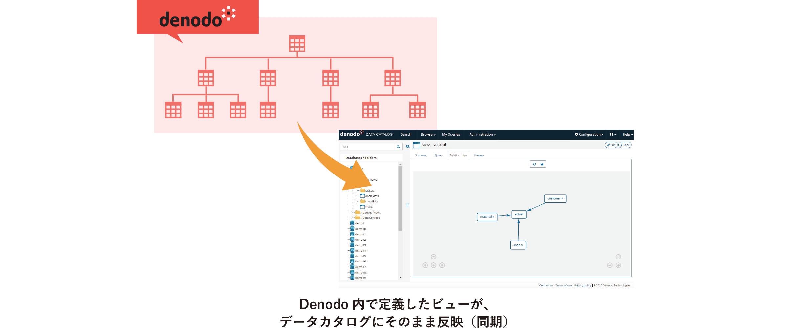The width and height of the screenshot is (788, 328).
Task: Click the demo10 database icon
Action: (352, 229)
